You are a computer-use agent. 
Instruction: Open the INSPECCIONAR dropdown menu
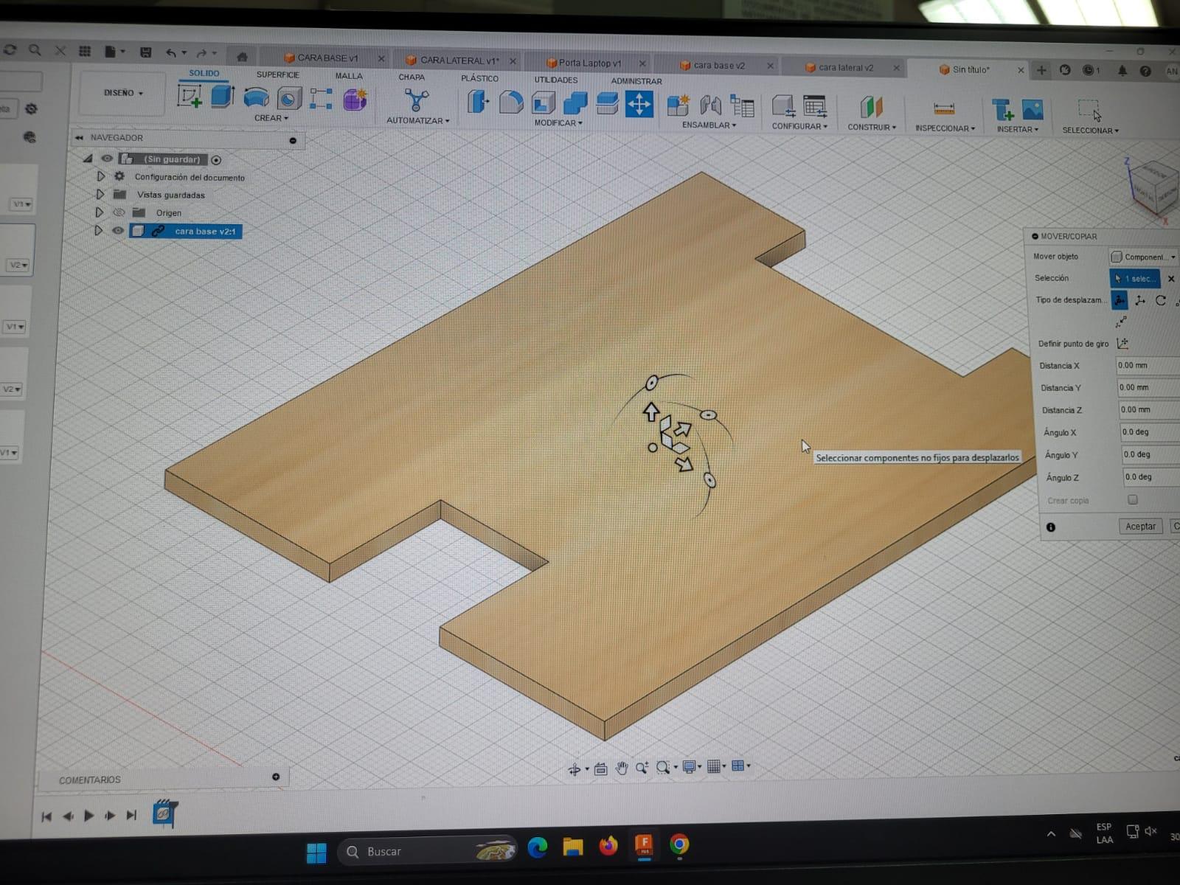(x=945, y=128)
